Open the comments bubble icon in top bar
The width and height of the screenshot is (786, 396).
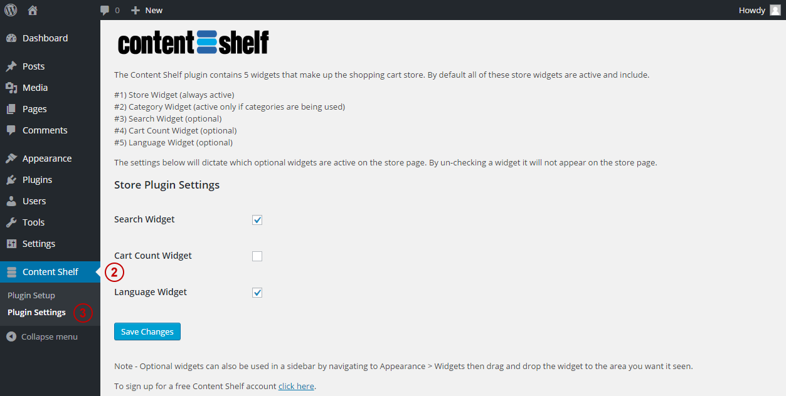105,11
